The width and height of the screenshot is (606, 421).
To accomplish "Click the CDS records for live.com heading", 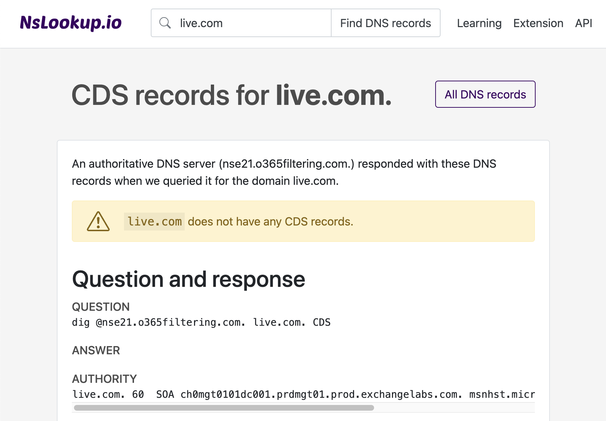I will pos(232,94).
